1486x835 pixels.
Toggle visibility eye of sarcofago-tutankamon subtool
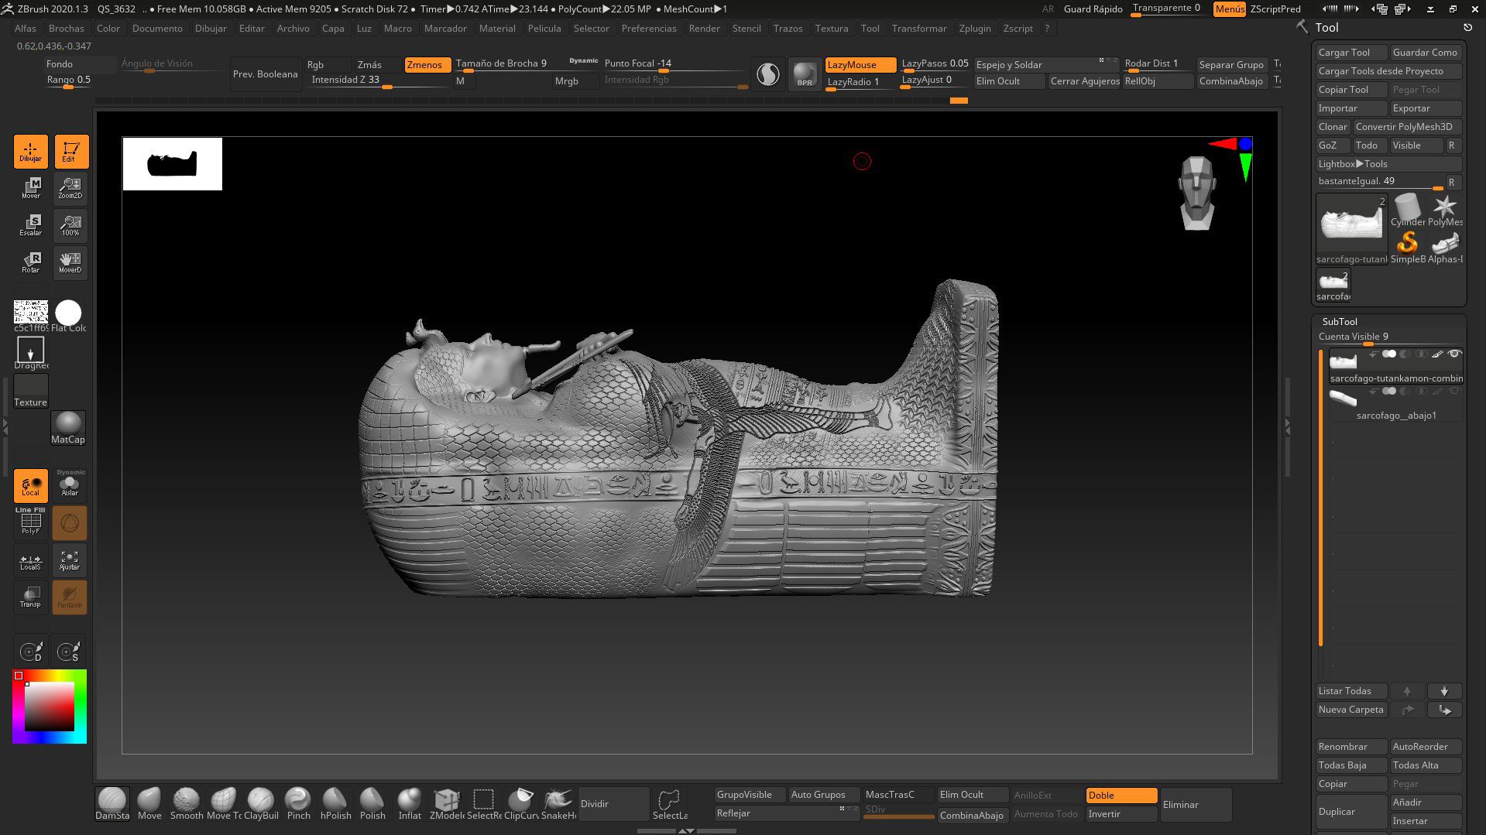pos(1454,354)
